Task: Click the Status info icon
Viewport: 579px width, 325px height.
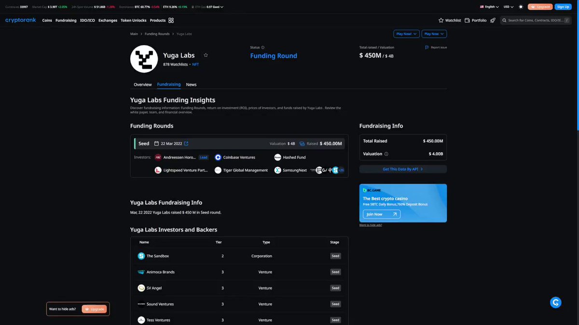Action: [x=263, y=47]
